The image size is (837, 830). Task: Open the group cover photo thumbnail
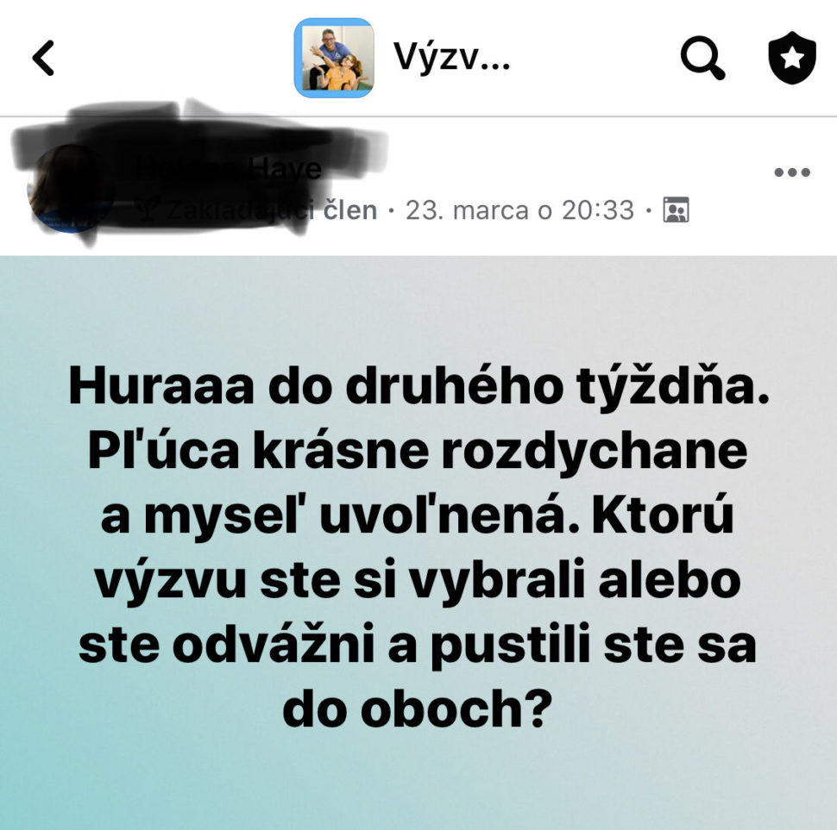click(334, 58)
